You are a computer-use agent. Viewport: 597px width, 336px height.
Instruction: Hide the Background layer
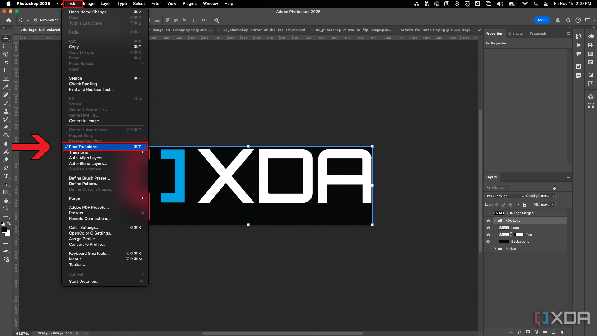tap(488, 242)
